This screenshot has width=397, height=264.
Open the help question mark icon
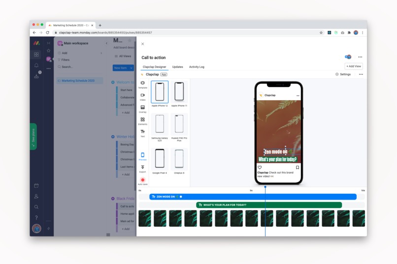pyautogui.click(x=36, y=217)
